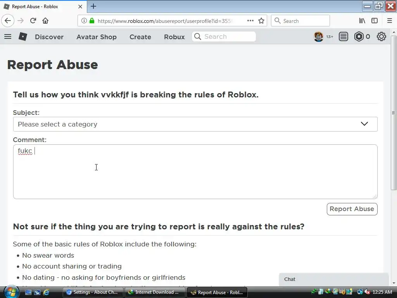
Task: Click the 12:25 AM system clock
Action: (382, 292)
